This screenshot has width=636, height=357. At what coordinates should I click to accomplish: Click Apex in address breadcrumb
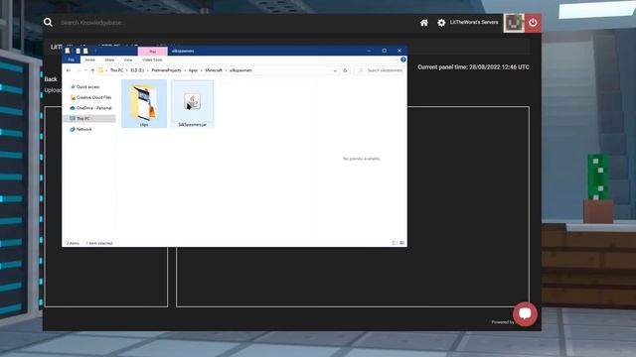193,70
